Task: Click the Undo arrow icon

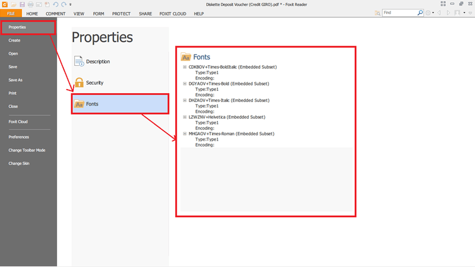Action: pyautogui.click(x=55, y=5)
